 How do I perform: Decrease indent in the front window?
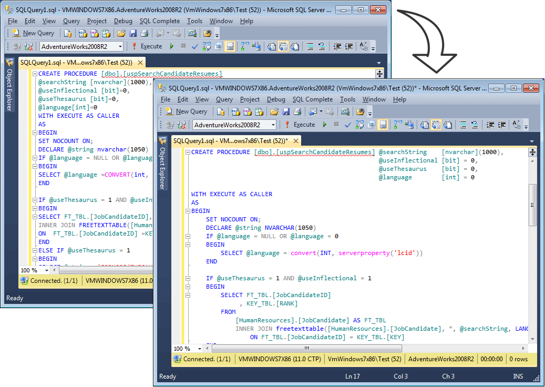coord(490,125)
